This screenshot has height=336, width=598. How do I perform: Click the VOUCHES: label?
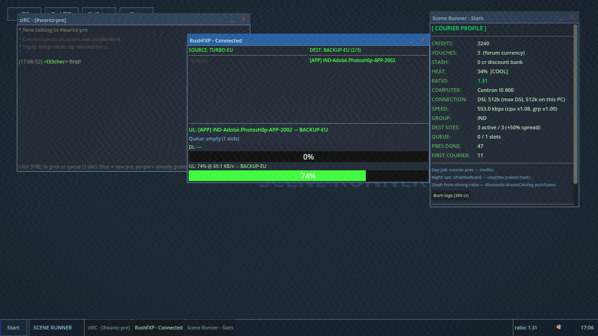444,53
